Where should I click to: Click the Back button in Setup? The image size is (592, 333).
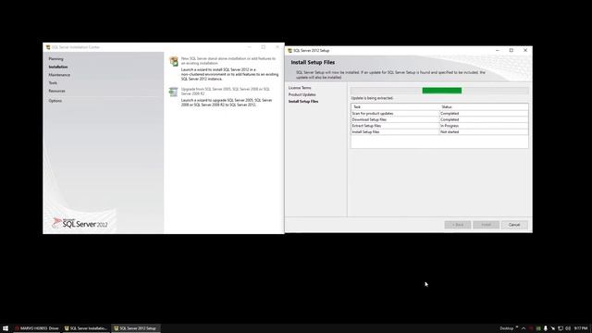458,225
